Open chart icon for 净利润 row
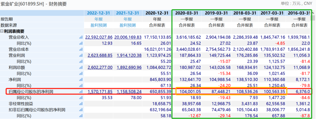 click(x=81, y=80)
